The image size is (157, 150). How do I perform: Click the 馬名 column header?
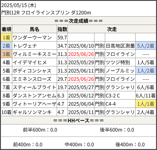(x=34, y=29)
